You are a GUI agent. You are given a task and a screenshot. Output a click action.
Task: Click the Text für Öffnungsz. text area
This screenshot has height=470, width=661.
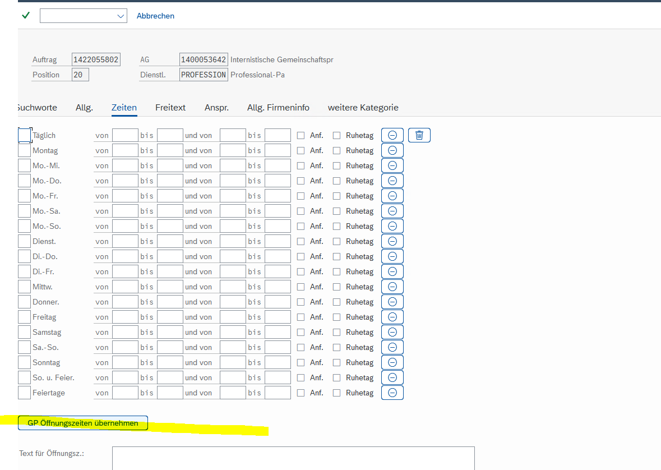click(x=293, y=458)
